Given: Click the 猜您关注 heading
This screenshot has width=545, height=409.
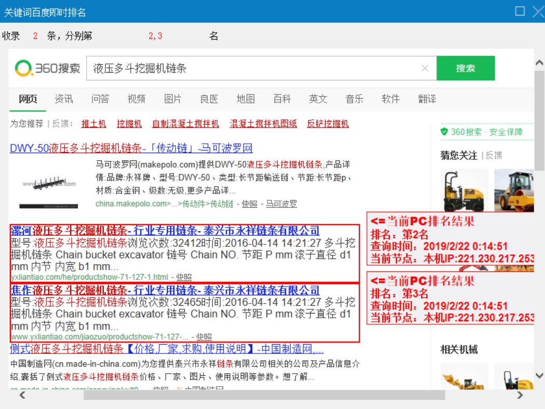Looking at the screenshot, I should point(459,155).
